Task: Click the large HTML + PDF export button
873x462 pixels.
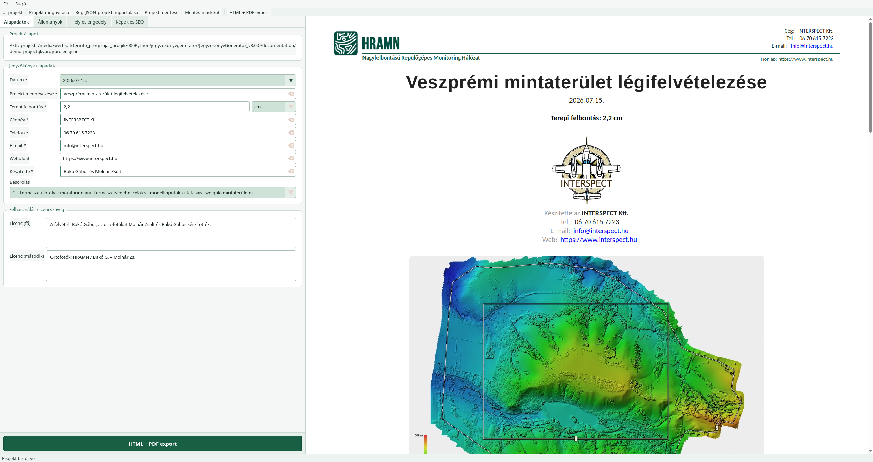Action: click(152, 444)
